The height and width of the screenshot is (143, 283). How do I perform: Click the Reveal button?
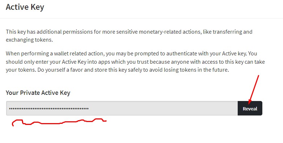[x=250, y=108]
